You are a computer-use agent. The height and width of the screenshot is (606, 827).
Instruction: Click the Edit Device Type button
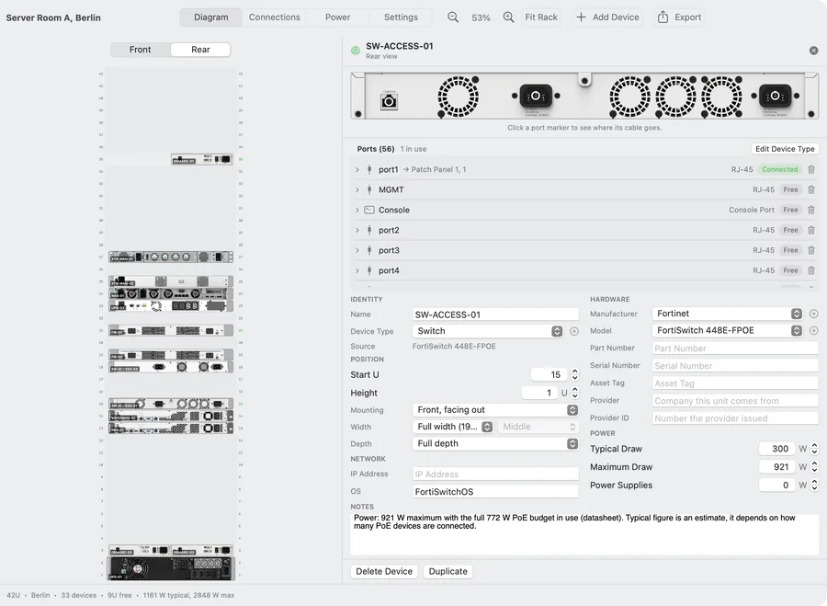pos(785,149)
